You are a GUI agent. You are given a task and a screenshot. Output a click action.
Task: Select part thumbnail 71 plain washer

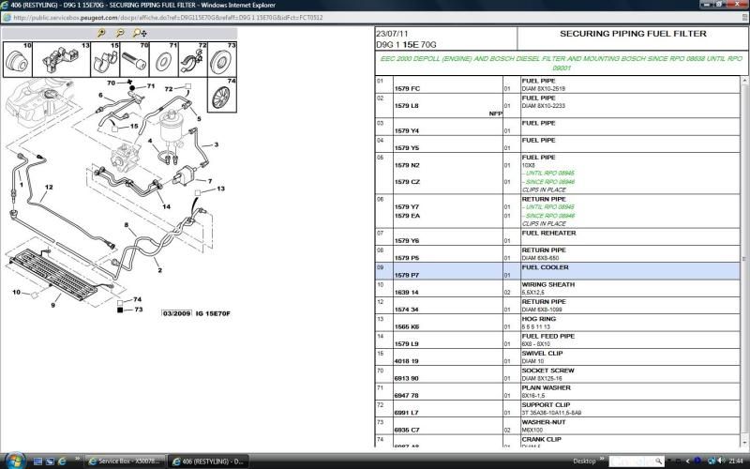click(x=163, y=59)
